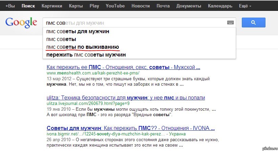Open Карты in the top bar
This screenshot has height=151, width=278.
point(75,6)
